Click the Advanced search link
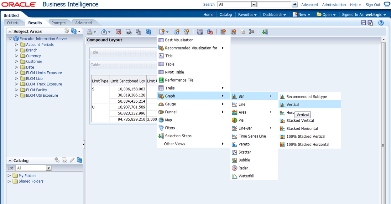The width and height of the screenshot is (391, 204). coord(310,5)
